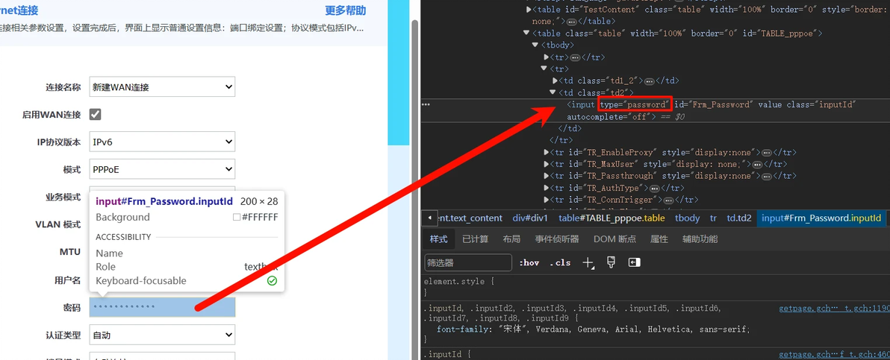Click the paintbrush rendering emulation icon

coord(612,262)
